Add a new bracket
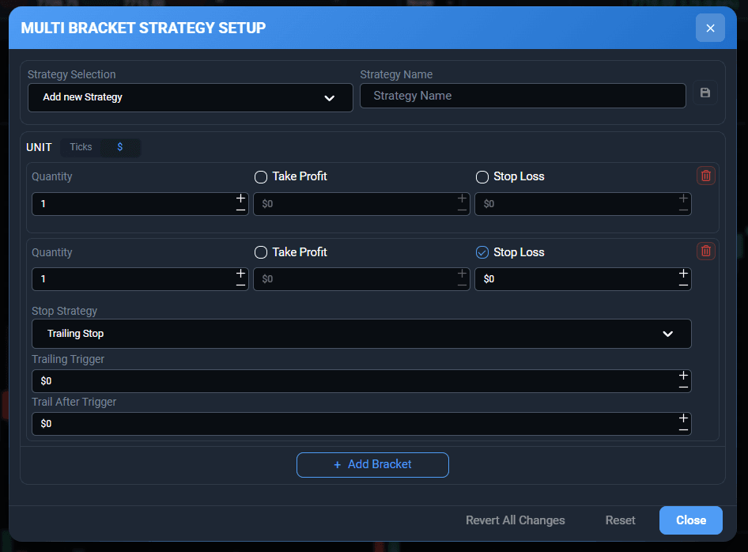Image resolution: width=748 pixels, height=552 pixels. click(372, 465)
